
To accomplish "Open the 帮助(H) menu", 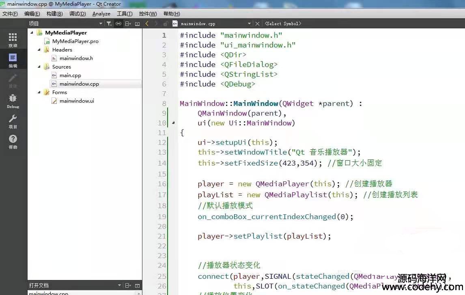I will (172, 14).
